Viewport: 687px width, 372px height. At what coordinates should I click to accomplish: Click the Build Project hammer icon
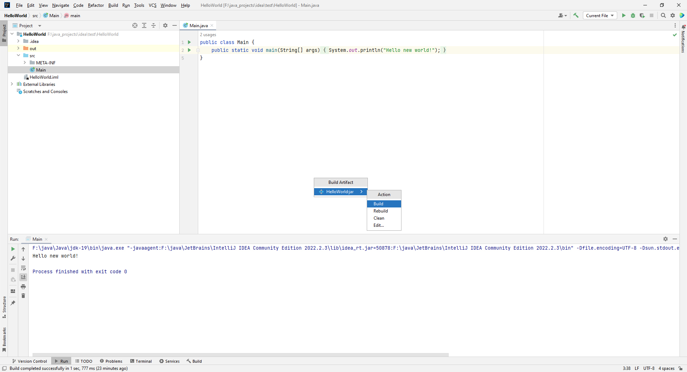(x=576, y=15)
